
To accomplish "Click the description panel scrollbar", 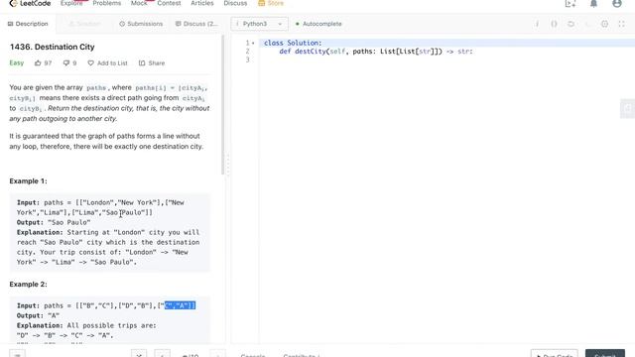I will pos(222,105).
